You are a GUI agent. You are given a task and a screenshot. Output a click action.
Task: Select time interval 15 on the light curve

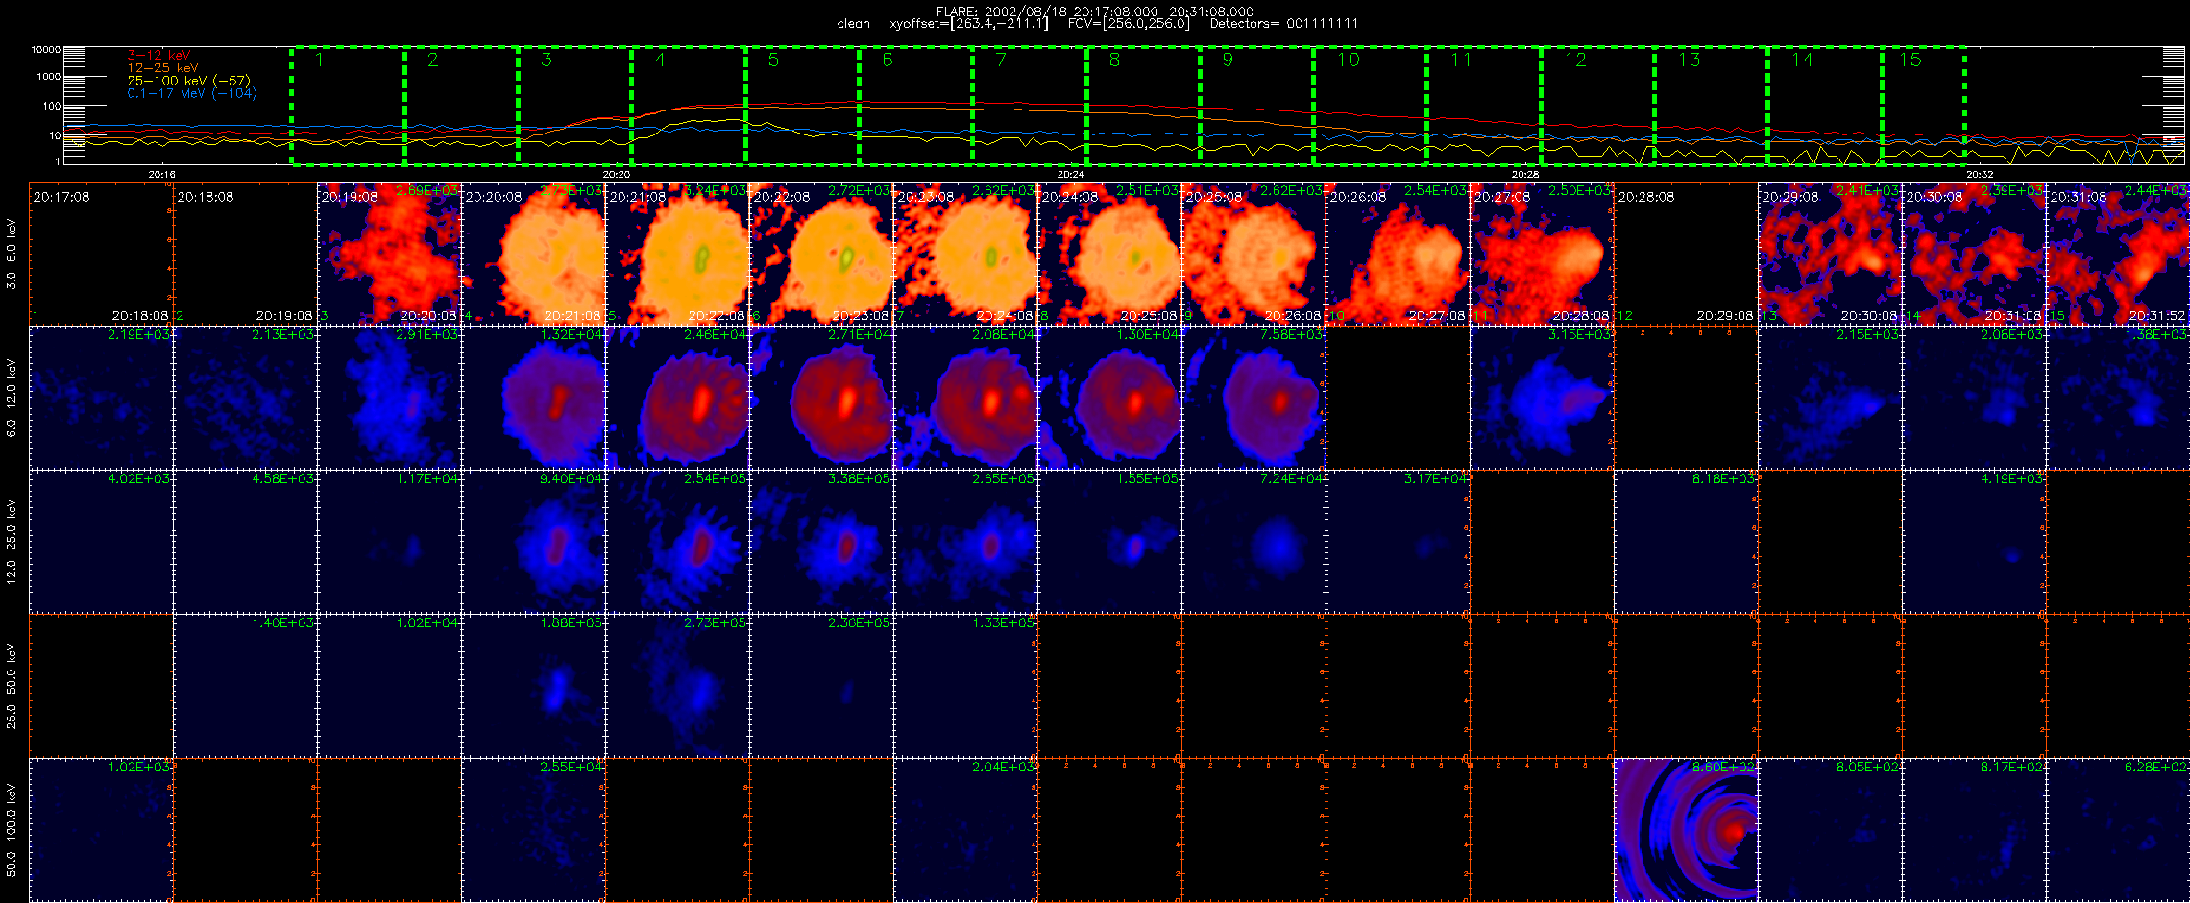click(x=1923, y=105)
